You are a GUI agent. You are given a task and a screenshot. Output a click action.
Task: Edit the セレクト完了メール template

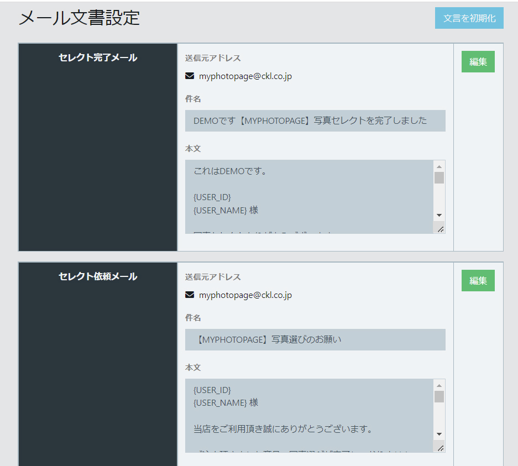(478, 62)
